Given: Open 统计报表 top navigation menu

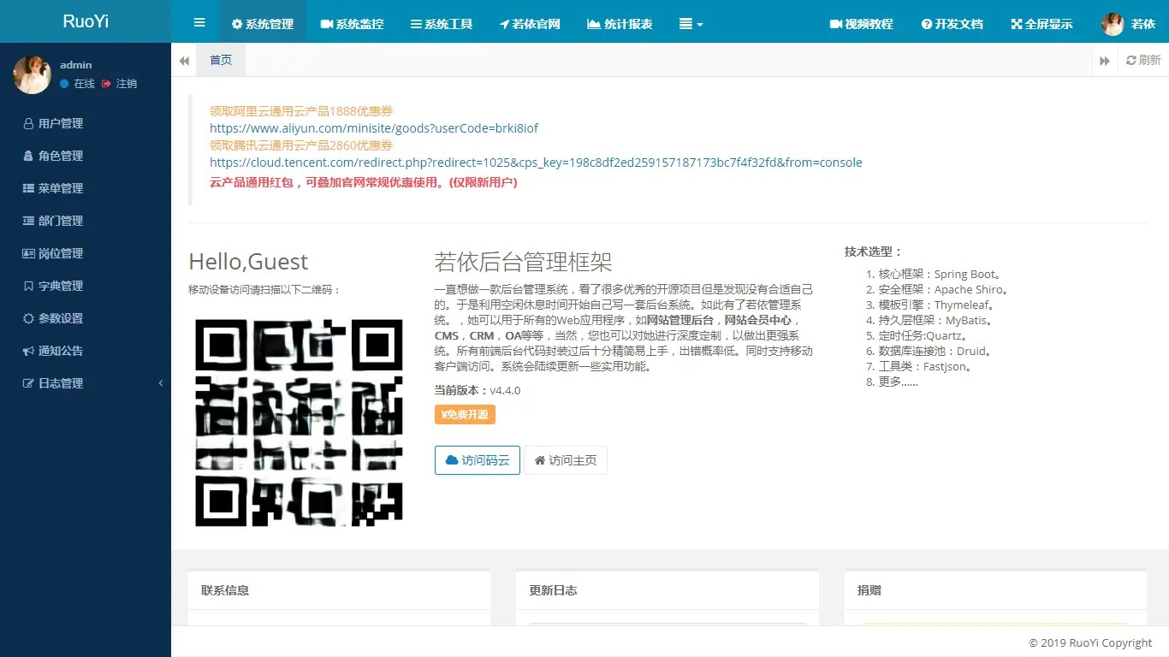Looking at the screenshot, I should click(620, 24).
